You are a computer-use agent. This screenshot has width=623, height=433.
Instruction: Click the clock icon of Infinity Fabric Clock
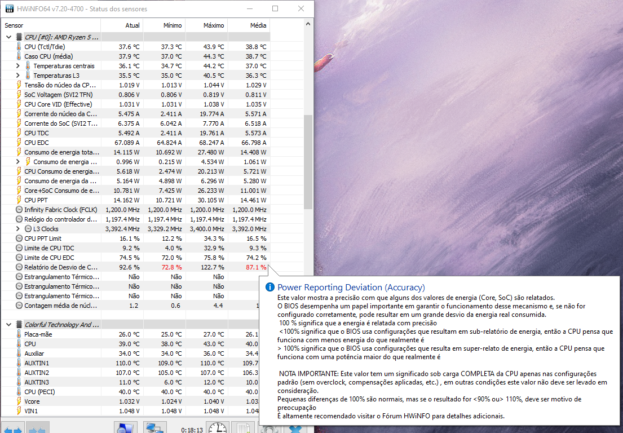[19, 210]
